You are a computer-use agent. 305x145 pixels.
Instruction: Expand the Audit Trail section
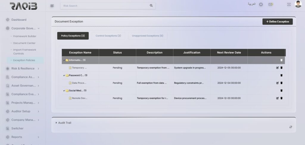pos(57,123)
